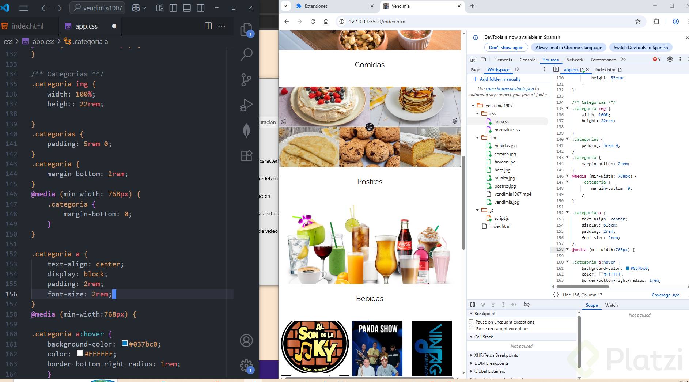
Task: Toggle the Sources navigator sidebar
Action: (556, 69)
